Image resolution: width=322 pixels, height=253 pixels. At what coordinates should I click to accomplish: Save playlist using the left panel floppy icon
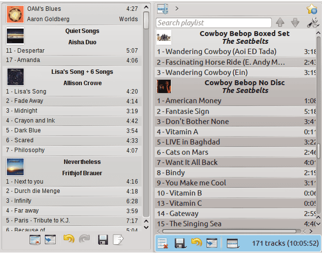click(x=103, y=240)
